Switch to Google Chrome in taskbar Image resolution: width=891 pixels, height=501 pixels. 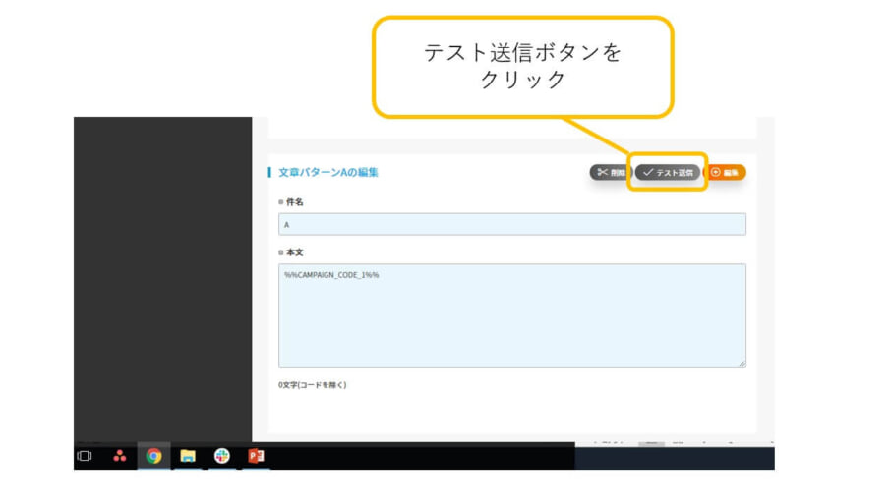[153, 456]
